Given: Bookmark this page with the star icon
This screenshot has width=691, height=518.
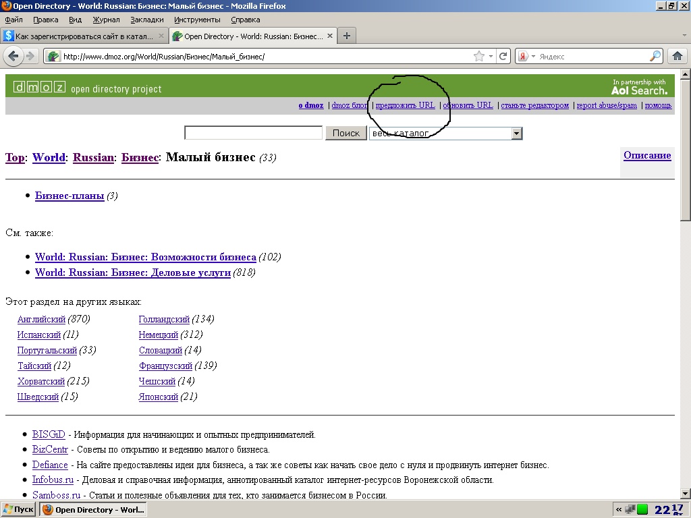Looking at the screenshot, I should pyautogui.click(x=479, y=57).
